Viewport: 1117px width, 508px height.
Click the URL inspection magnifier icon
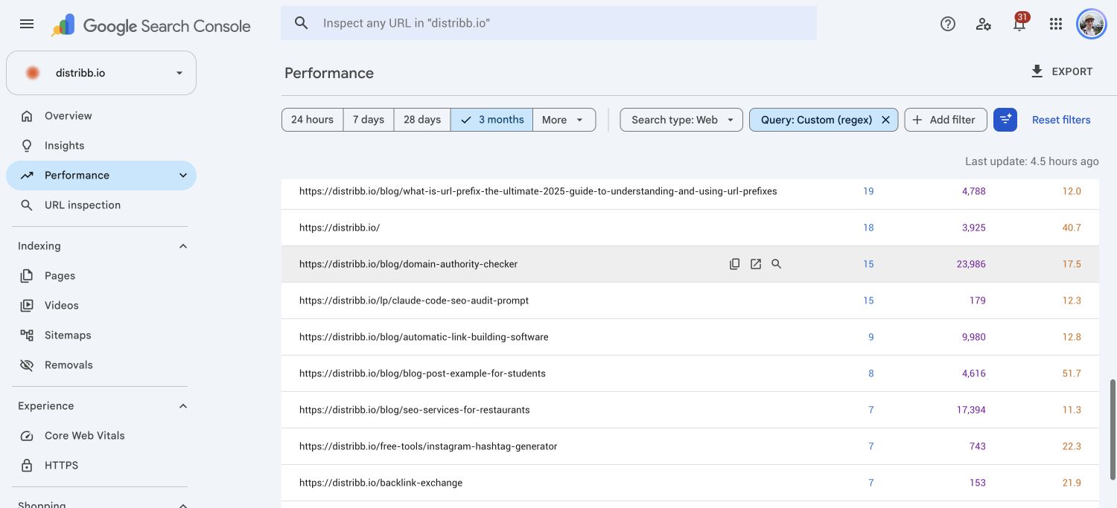click(x=27, y=205)
